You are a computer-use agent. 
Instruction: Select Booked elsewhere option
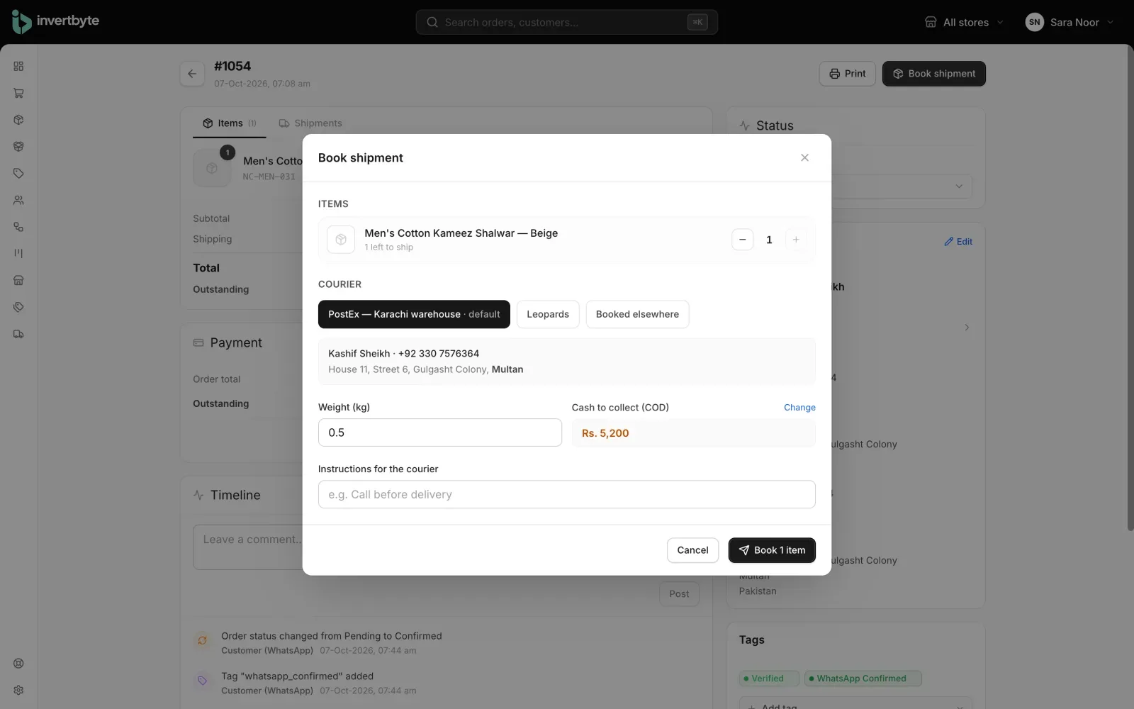637,314
